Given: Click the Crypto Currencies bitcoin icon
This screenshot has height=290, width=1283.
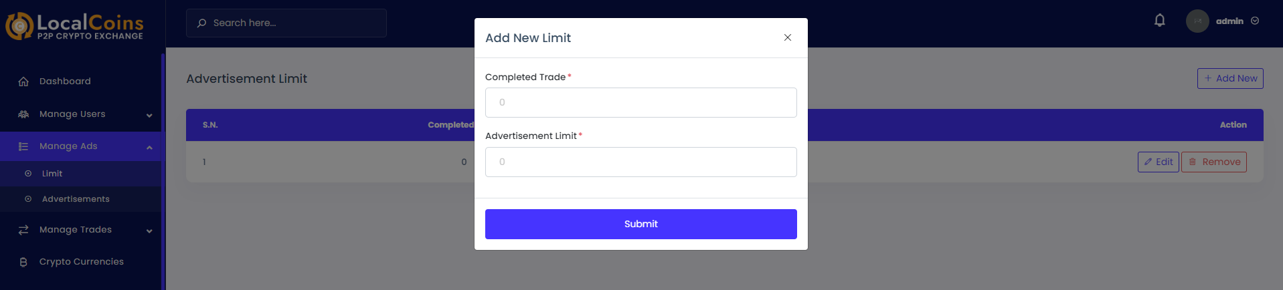Looking at the screenshot, I should (x=23, y=262).
